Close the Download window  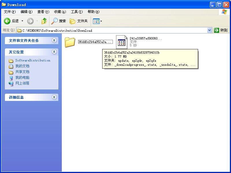pyautogui.click(x=226, y=5)
